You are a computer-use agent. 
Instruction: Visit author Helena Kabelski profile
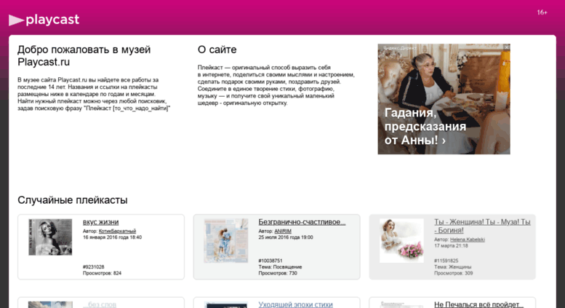468,240
